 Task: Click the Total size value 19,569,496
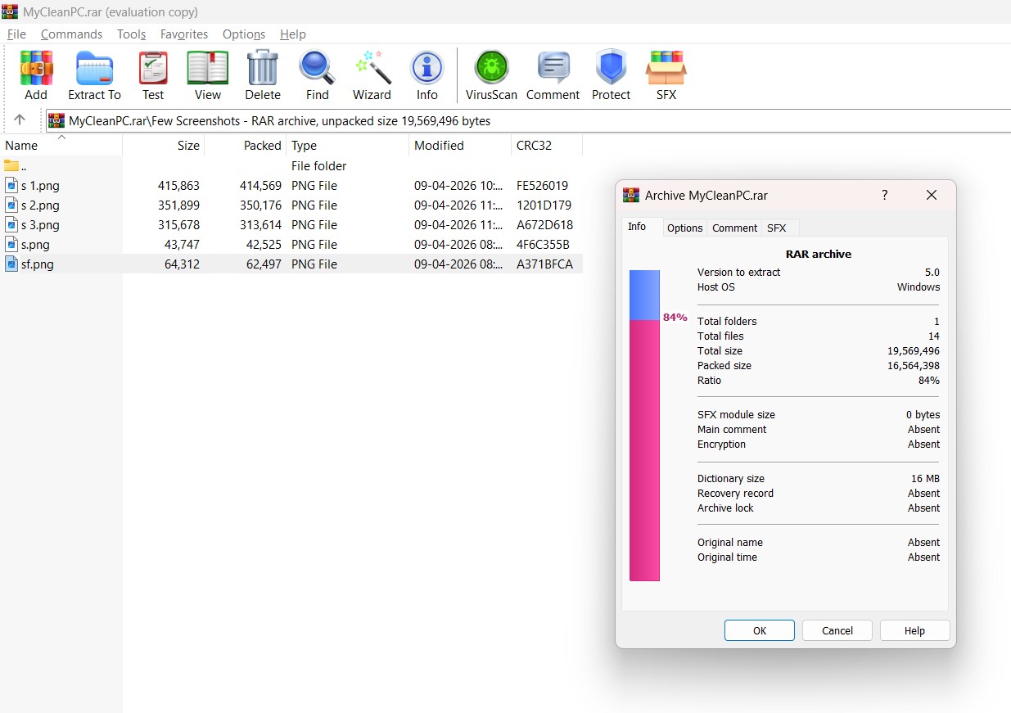coord(914,351)
